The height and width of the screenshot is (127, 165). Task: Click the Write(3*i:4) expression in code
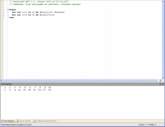(47, 15)
